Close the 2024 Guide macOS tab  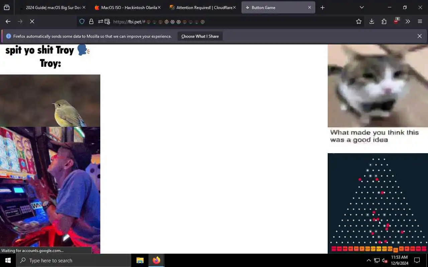[x=84, y=7]
